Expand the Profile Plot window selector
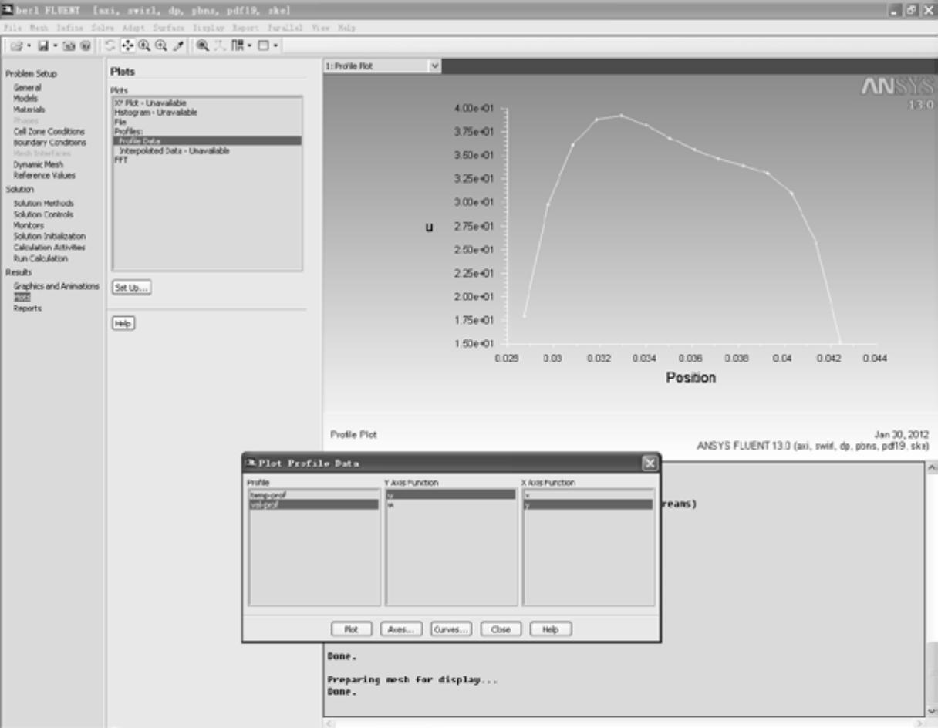938x728 pixels. click(434, 66)
